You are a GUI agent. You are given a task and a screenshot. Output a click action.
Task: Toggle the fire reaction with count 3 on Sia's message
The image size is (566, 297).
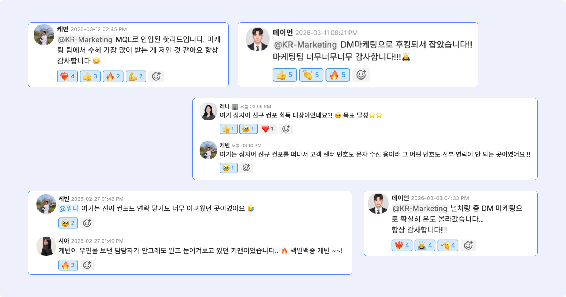[x=68, y=265]
